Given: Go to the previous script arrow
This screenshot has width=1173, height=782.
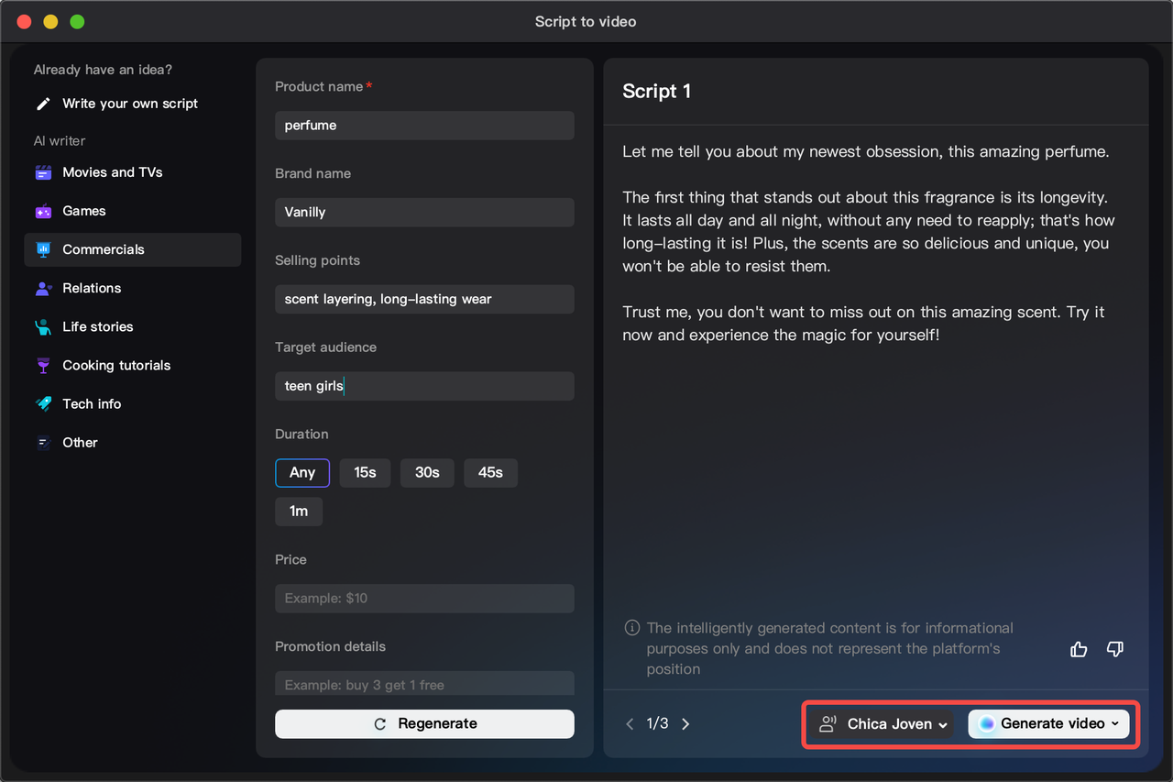Looking at the screenshot, I should pos(630,723).
